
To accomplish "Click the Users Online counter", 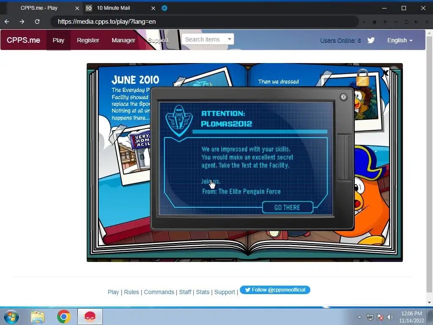I will pos(340,41).
